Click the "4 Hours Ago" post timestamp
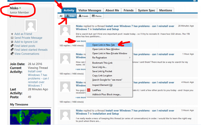Viewport: 201px width, 125px height. 188,82
